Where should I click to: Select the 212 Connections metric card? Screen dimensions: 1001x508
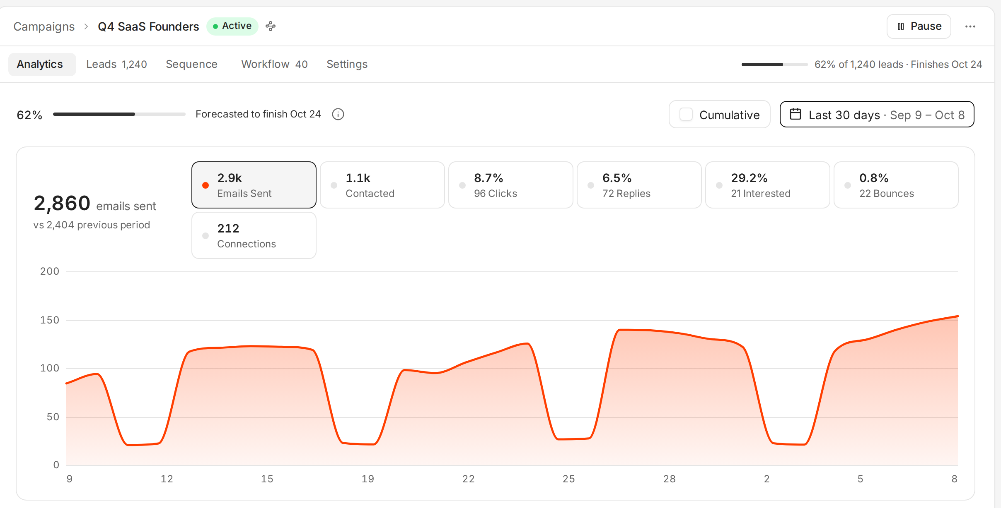tap(254, 235)
